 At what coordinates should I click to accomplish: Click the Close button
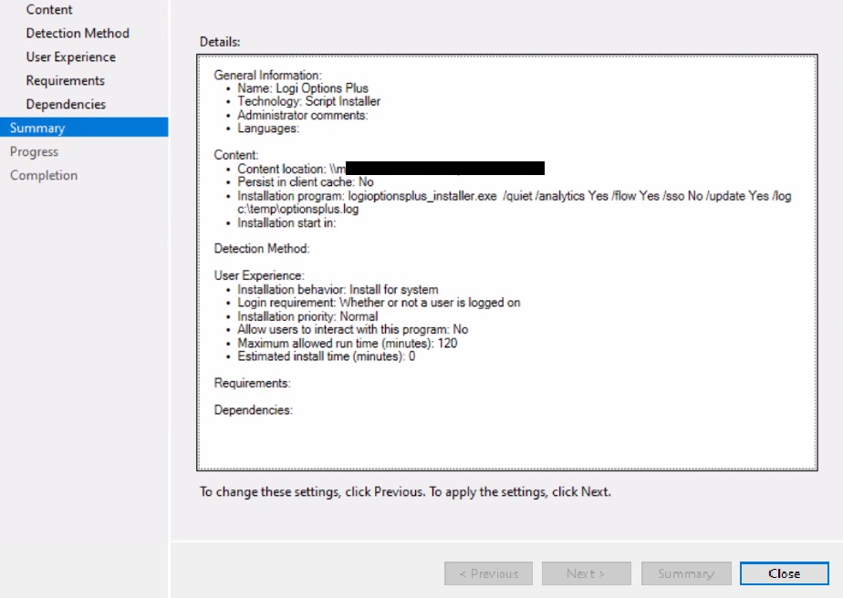coord(784,573)
